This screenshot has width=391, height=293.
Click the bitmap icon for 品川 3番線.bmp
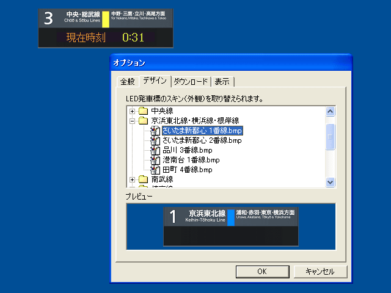coord(155,150)
